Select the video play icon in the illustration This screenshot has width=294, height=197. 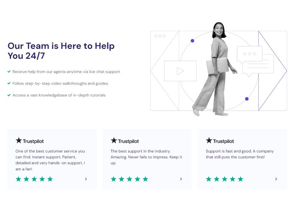180,71
